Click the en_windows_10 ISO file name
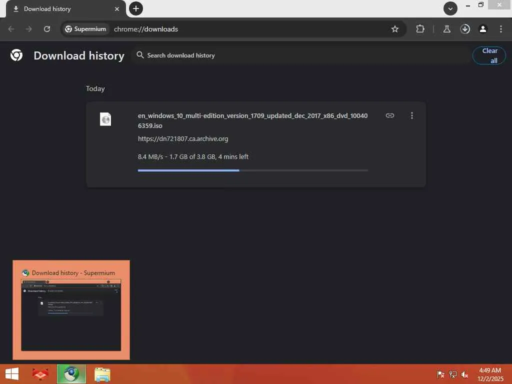Image resolution: width=512 pixels, height=384 pixels. point(252,120)
